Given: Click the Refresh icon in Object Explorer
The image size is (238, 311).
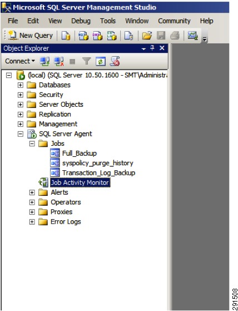Looking at the screenshot, I should [101, 61].
